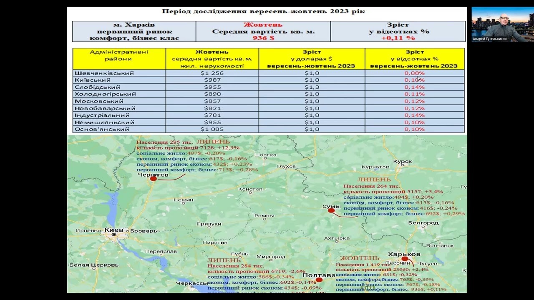The image size is (534, 300).
Task: Click the 'Індустріальний' district row label
Action: point(102,115)
